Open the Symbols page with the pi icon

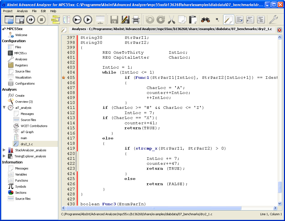pyautogui.click(x=17, y=187)
